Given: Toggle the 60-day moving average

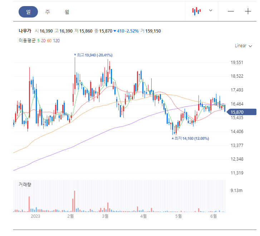Looking at the screenshot, I should [49, 41].
